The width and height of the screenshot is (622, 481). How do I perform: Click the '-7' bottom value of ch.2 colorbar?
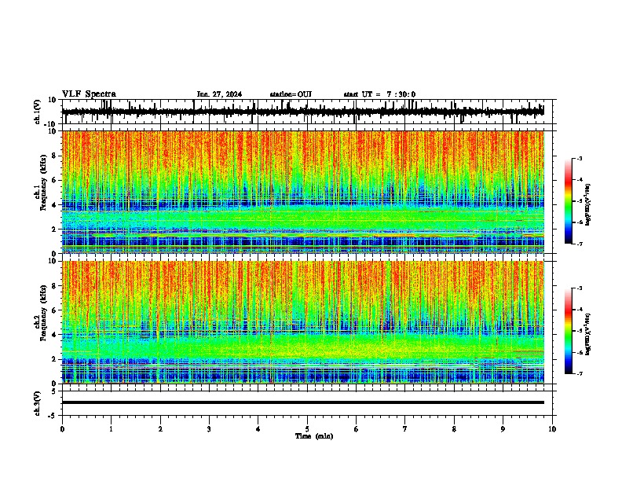[x=579, y=373]
